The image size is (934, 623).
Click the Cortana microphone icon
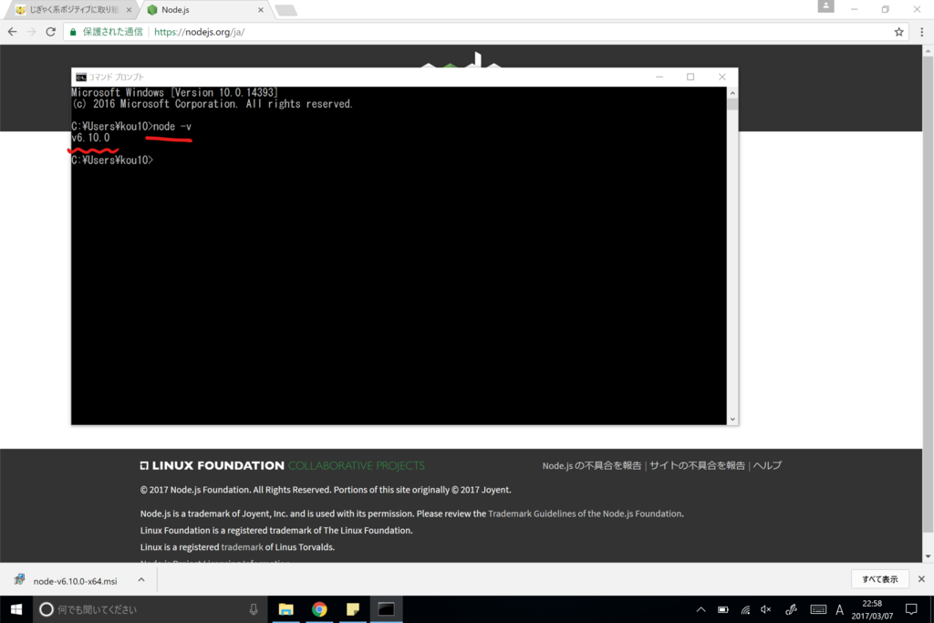click(254, 609)
